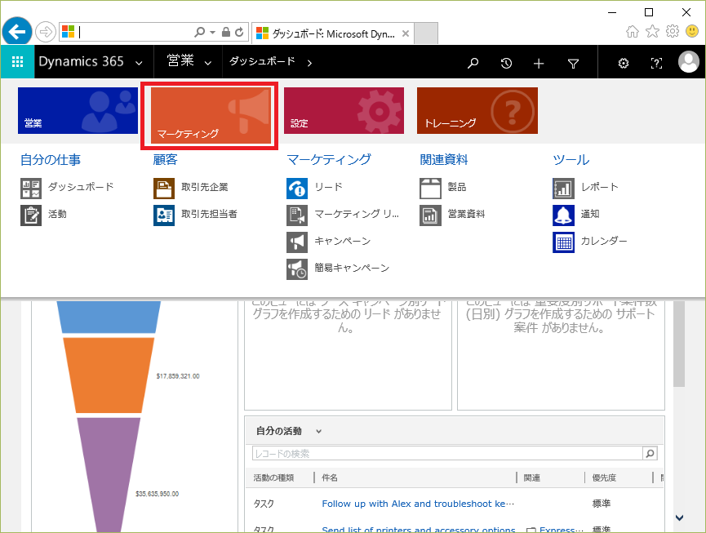Select the 設定 crimson tile
Image resolution: width=706 pixels, height=533 pixels.
[344, 110]
